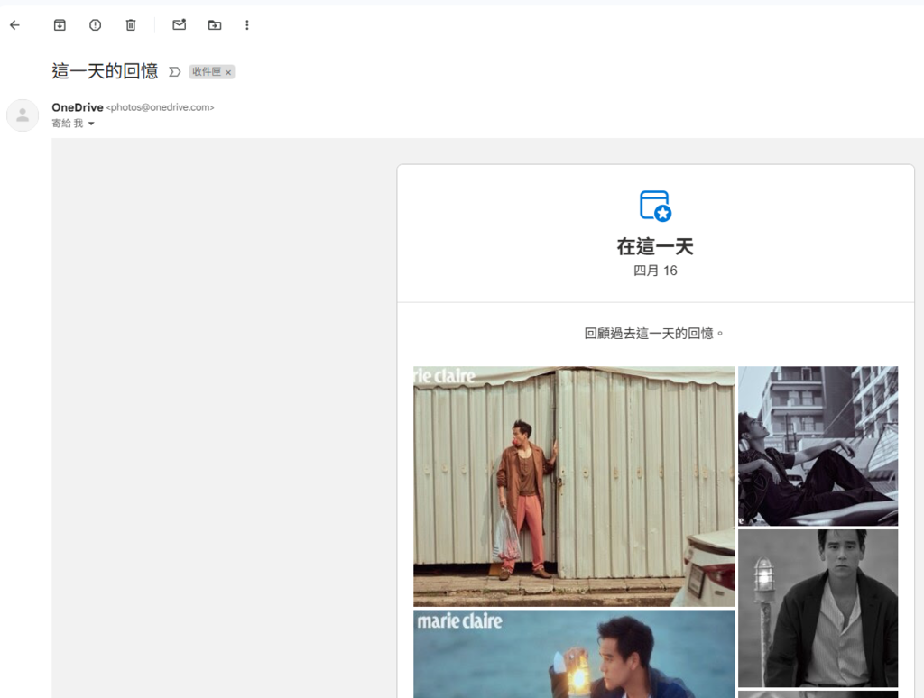Expand recipient details next to 寄給 我
Screen dimensions: 924x698
point(91,124)
